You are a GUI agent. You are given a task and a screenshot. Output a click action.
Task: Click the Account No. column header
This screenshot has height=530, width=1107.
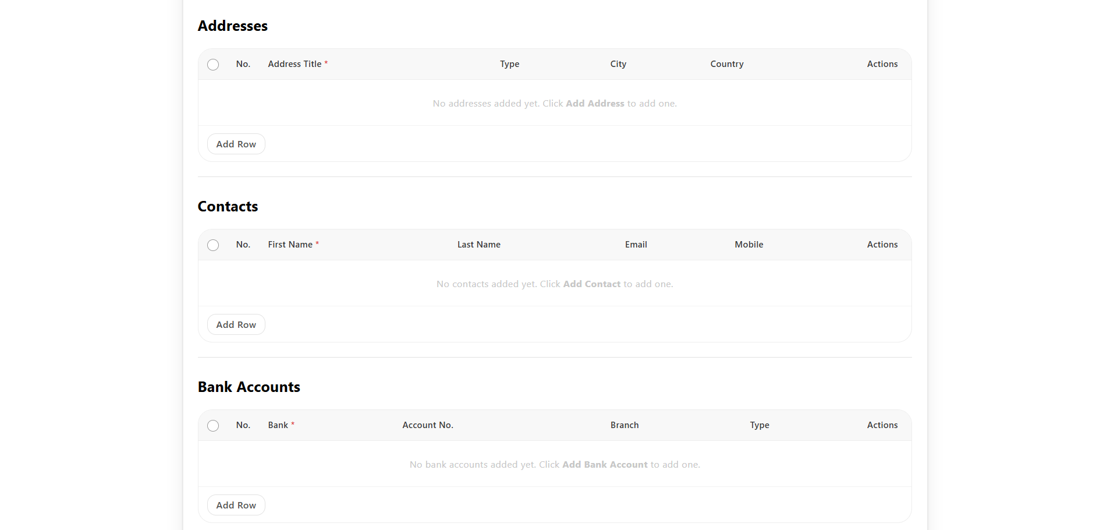428,425
